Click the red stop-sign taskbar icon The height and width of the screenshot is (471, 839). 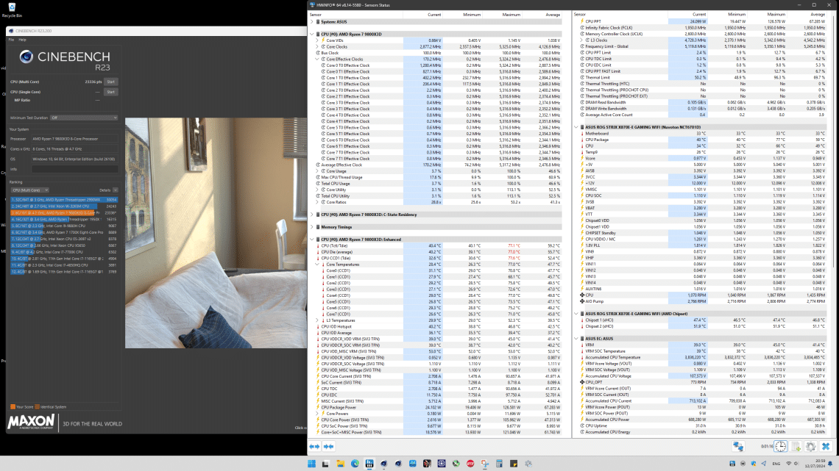(x=470, y=464)
